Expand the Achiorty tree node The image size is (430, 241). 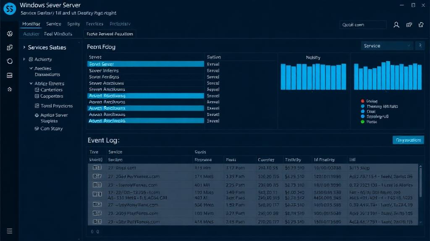coord(24,59)
